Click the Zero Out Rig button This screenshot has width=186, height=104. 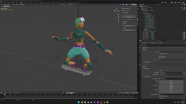(128, 17)
